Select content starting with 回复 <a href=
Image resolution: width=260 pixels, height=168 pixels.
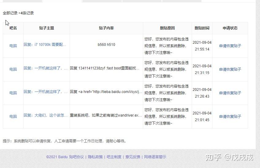(x=106, y=92)
